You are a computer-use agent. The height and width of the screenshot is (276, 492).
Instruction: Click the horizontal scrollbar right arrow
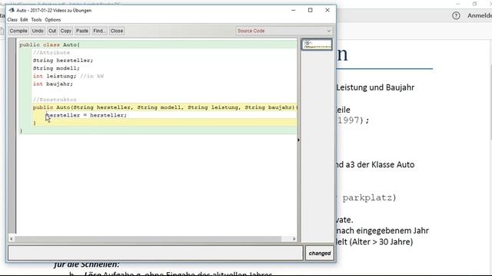pyautogui.click(x=294, y=238)
